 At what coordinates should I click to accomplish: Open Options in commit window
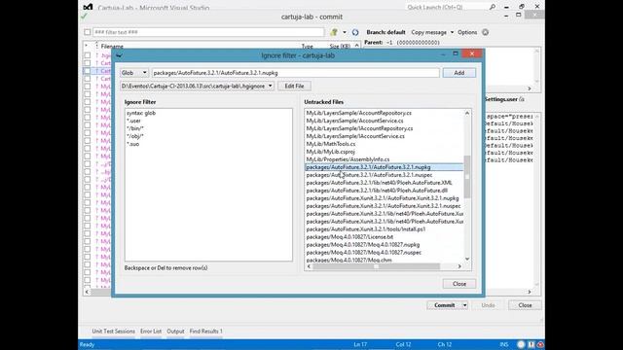pyautogui.click(x=467, y=32)
